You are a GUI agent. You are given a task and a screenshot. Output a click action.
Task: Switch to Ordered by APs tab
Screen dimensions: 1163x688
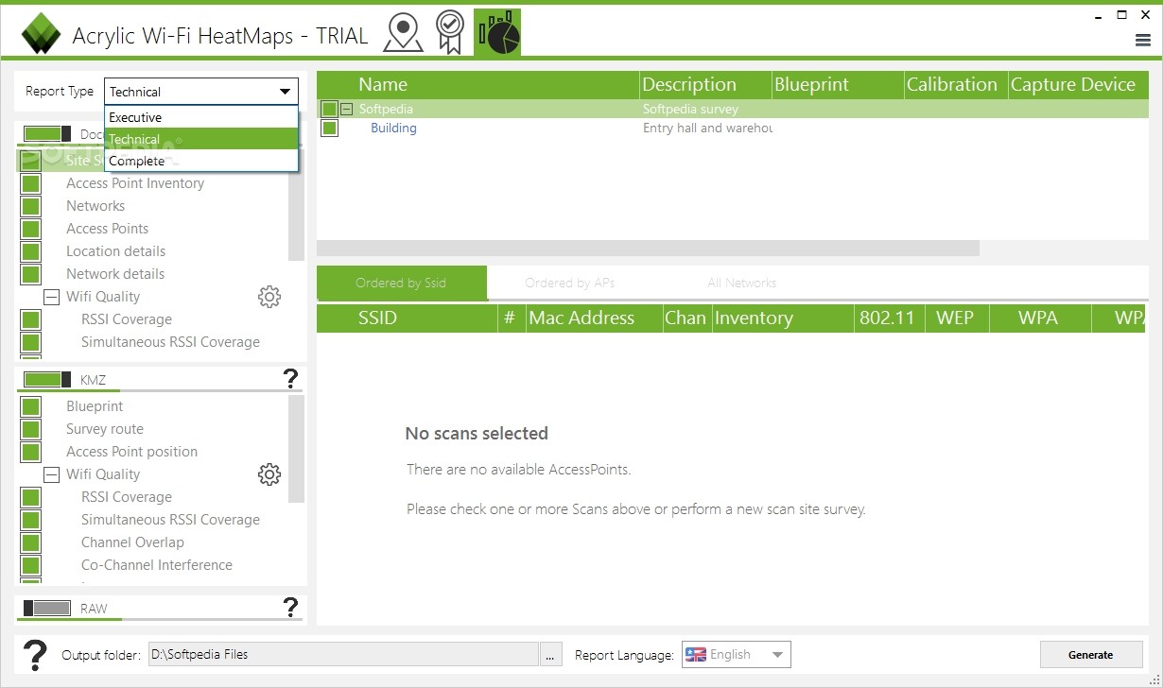coord(570,283)
